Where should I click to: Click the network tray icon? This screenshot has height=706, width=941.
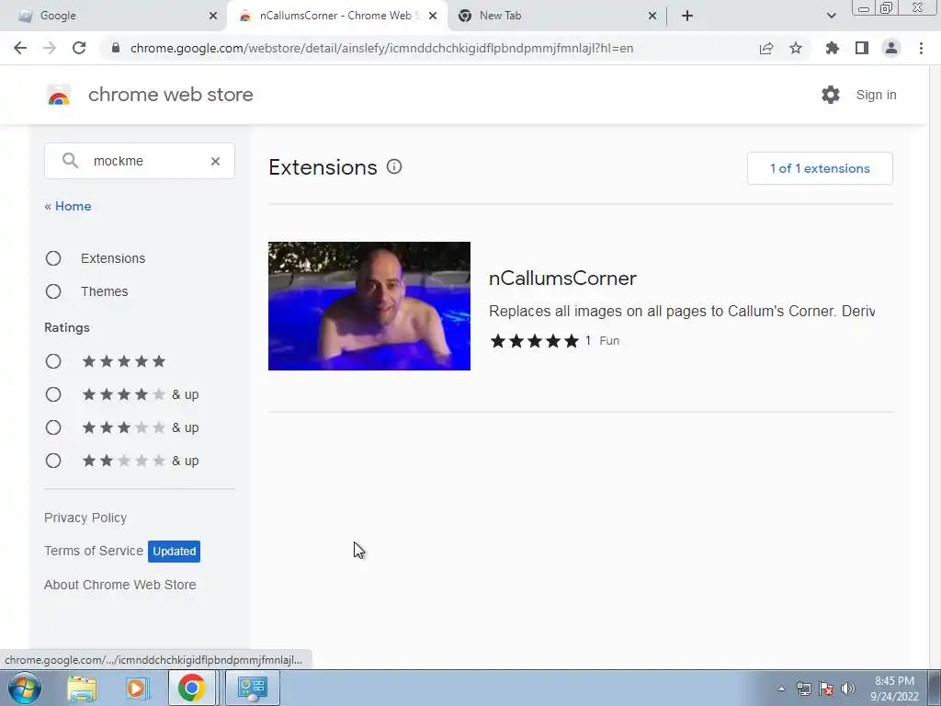click(x=803, y=689)
